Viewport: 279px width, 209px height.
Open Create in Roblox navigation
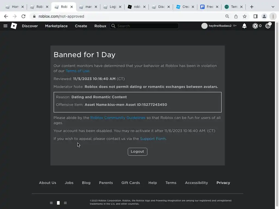pos(81,26)
